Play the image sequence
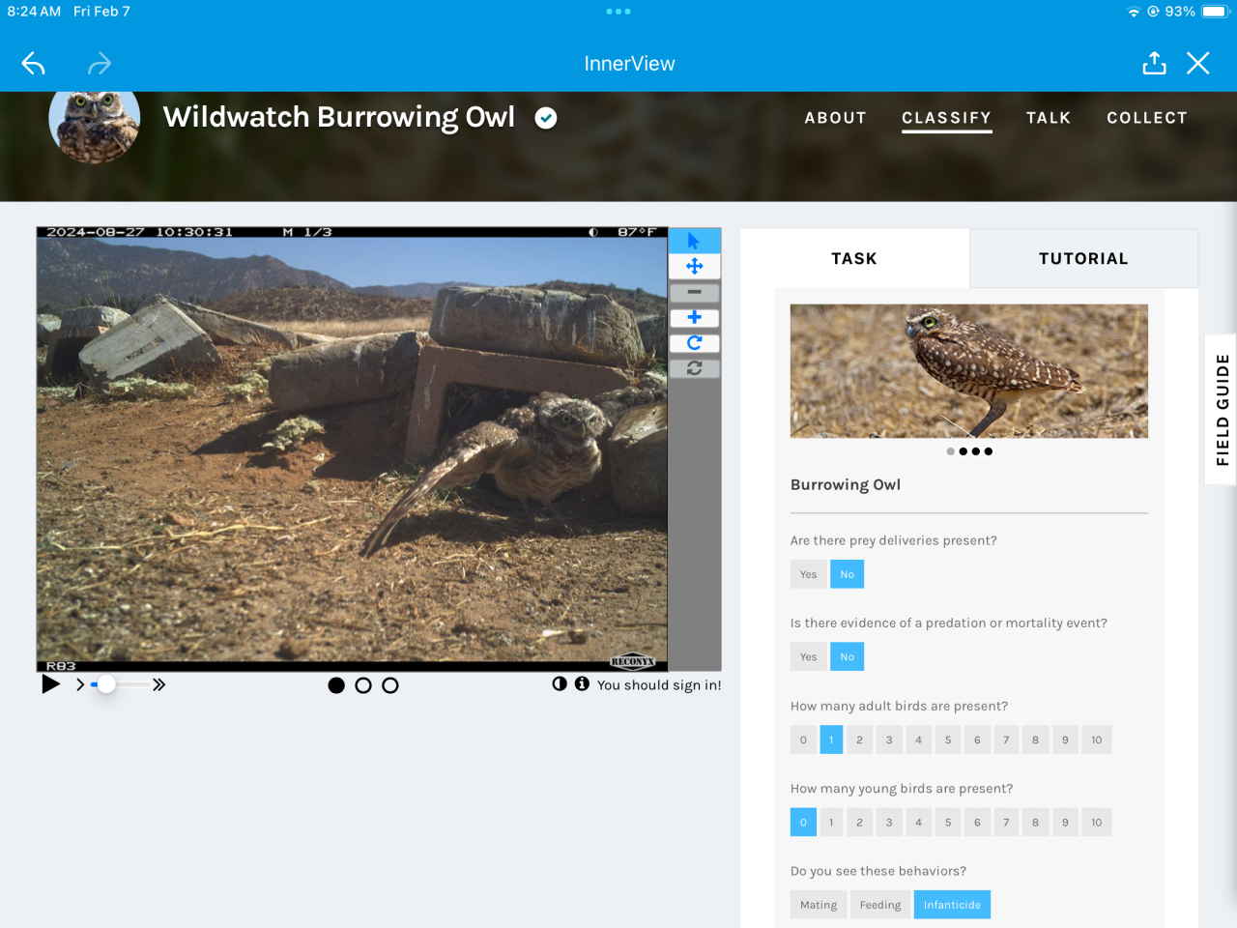The width and height of the screenshot is (1237, 928). [51, 684]
